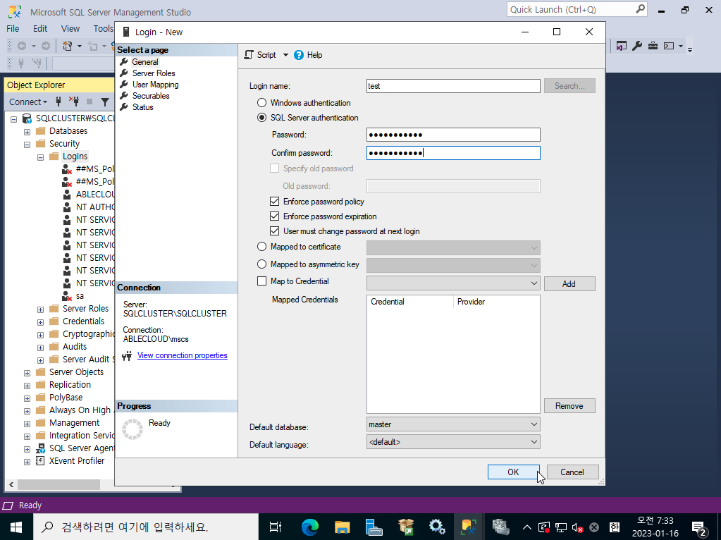The width and height of the screenshot is (721, 540).
Task: Go to Securables page
Action: click(151, 96)
